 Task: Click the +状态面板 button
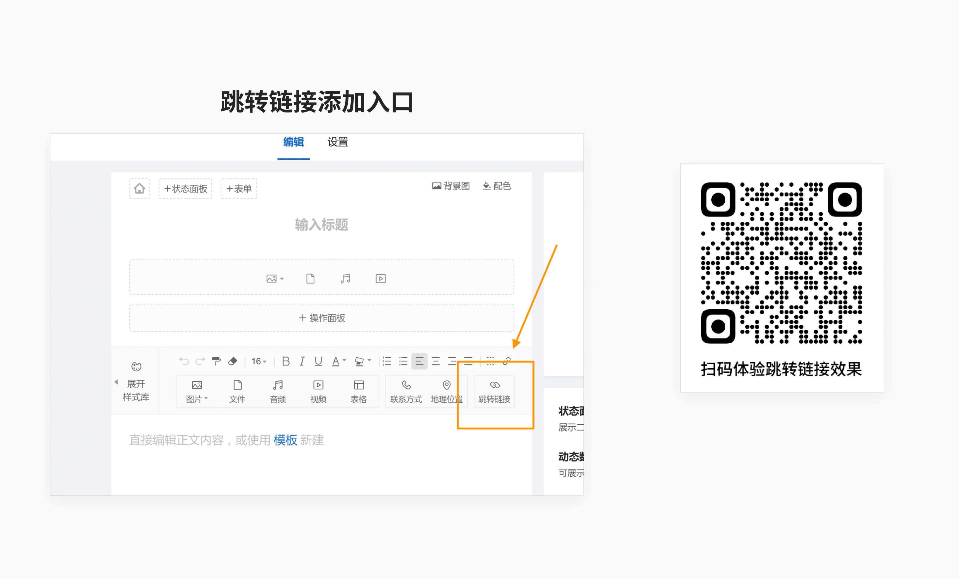point(185,189)
